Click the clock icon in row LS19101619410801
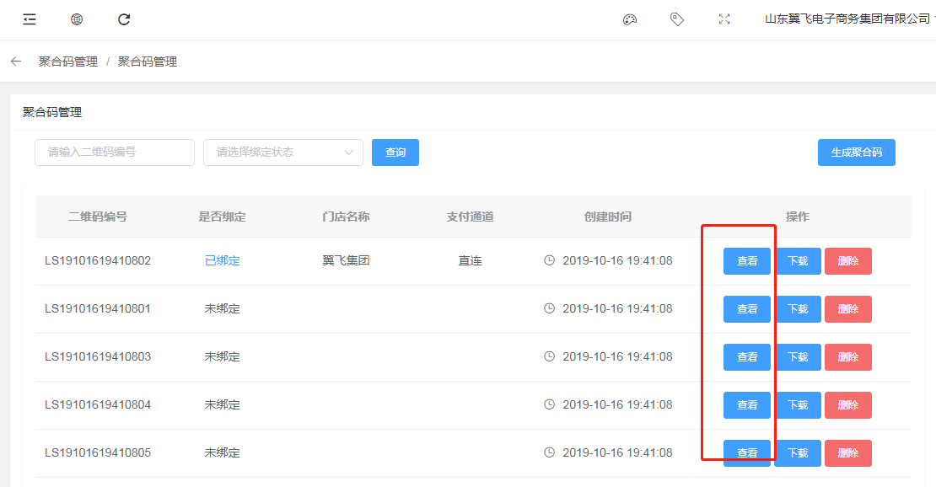Image resolution: width=936 pixels, height=487 pixels. coord(549,308)
